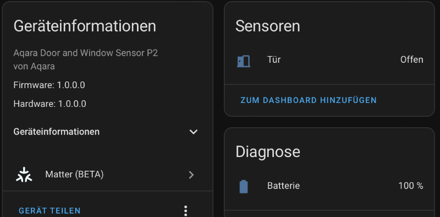
Task: Open the Matter (BETA) integration entry
Action: point(108,175)
